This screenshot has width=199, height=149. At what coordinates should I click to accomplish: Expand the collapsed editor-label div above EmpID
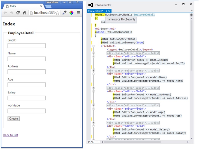point(94,53)
